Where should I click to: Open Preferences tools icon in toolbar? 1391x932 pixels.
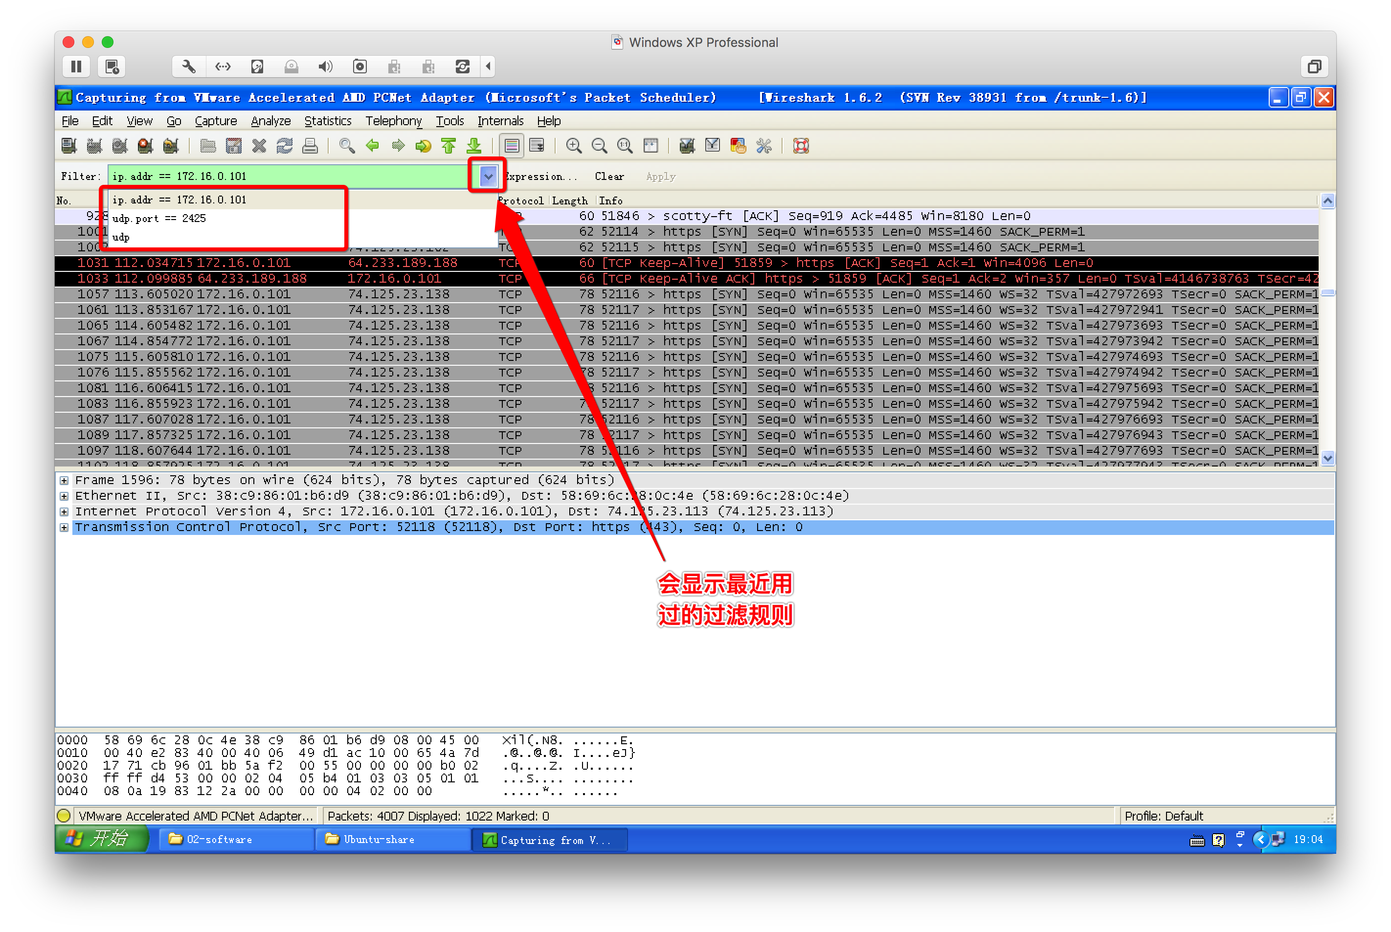pyautogui.click(x=764, y=146)
